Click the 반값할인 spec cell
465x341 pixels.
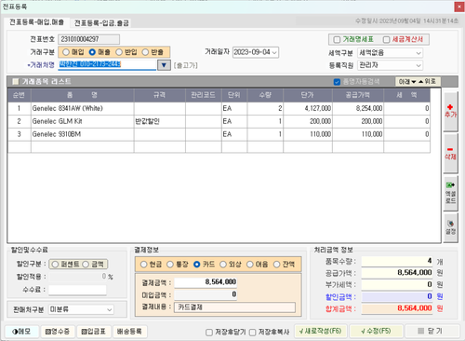pos(160,121)
